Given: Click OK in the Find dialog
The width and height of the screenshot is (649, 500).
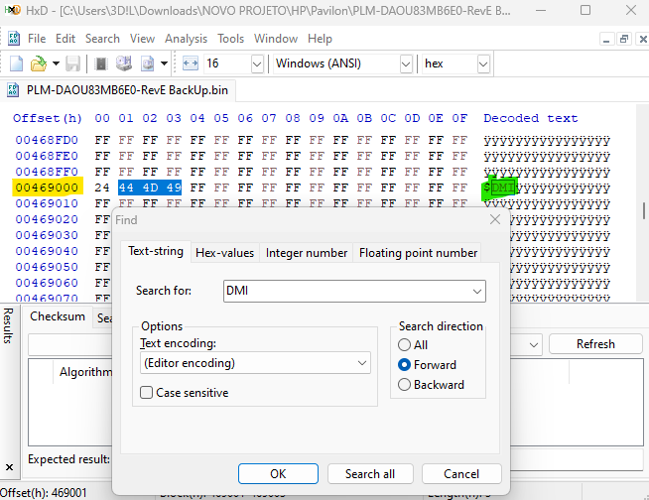Looking at the screenshot, I should (278, 474).
